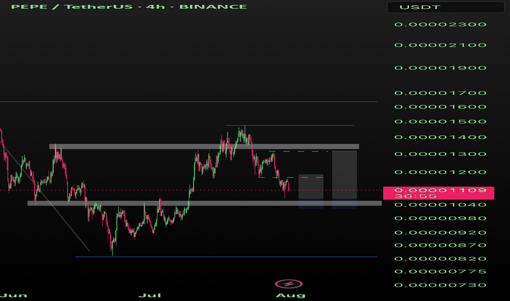Select the shorter long position box
The image size is (510, 301).
(311, 192)
